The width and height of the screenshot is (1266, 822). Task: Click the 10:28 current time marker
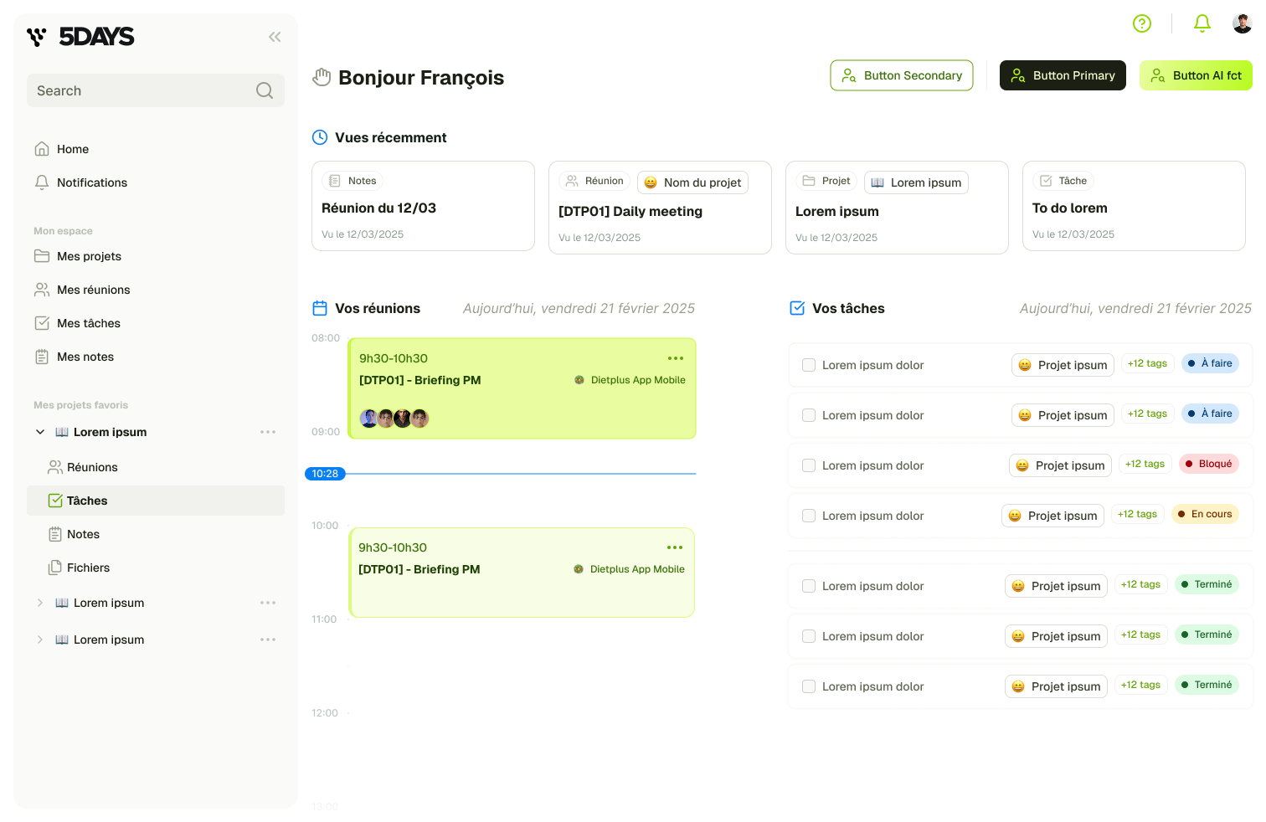325,474
